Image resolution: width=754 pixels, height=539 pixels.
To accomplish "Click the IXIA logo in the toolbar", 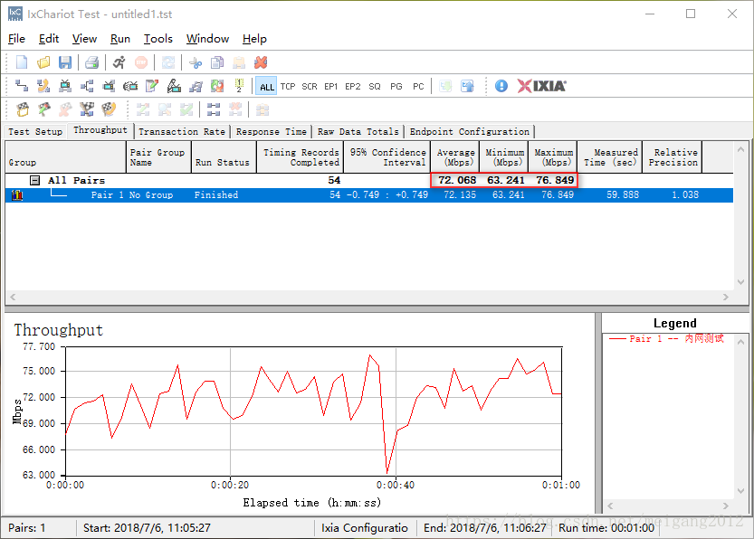I will tap(542, 86).
